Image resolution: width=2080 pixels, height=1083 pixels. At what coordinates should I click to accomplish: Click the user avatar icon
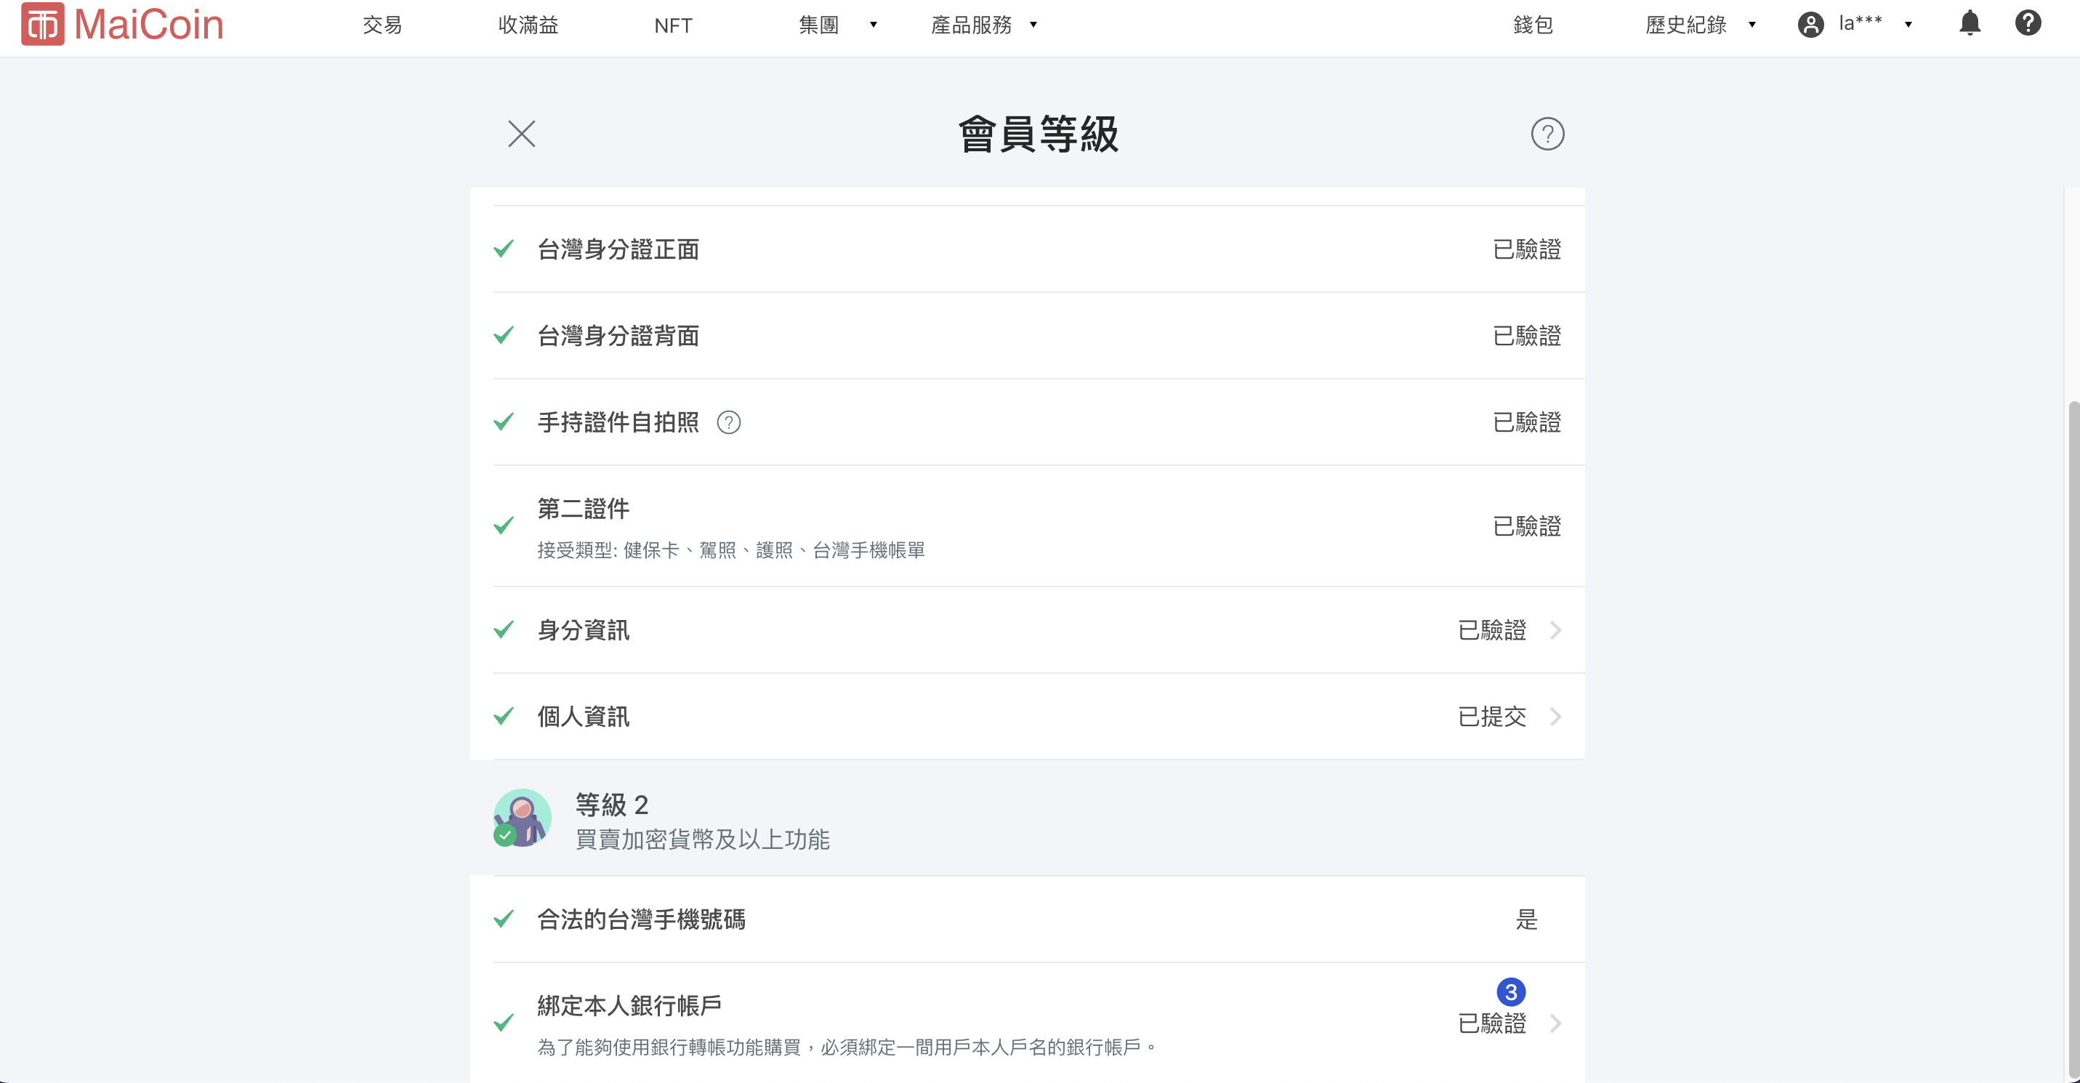[x=1810, y=25]
